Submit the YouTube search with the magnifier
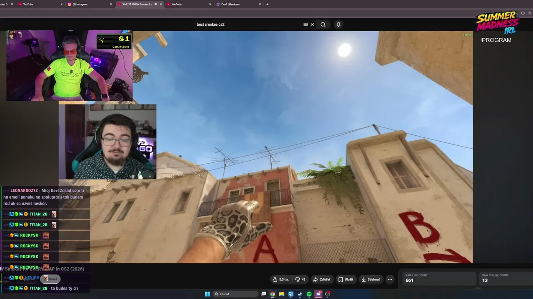This screenshot has height=299, width=533. pyautogui.click(x=323, y=25)
